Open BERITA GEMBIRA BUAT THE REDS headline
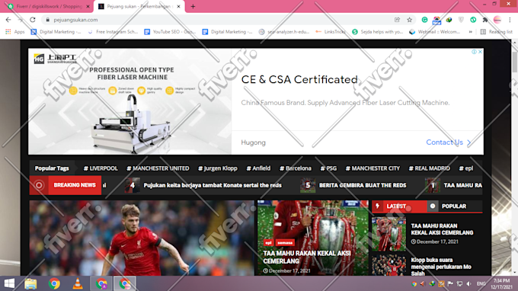This screenshot has height=291, width=518. point(363,185)
